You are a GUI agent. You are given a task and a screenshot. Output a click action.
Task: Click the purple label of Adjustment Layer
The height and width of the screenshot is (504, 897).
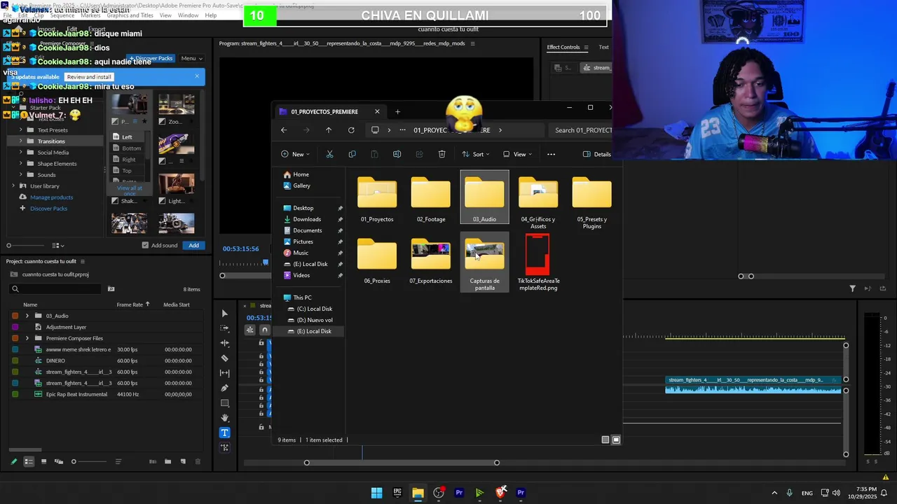(15, 327)
